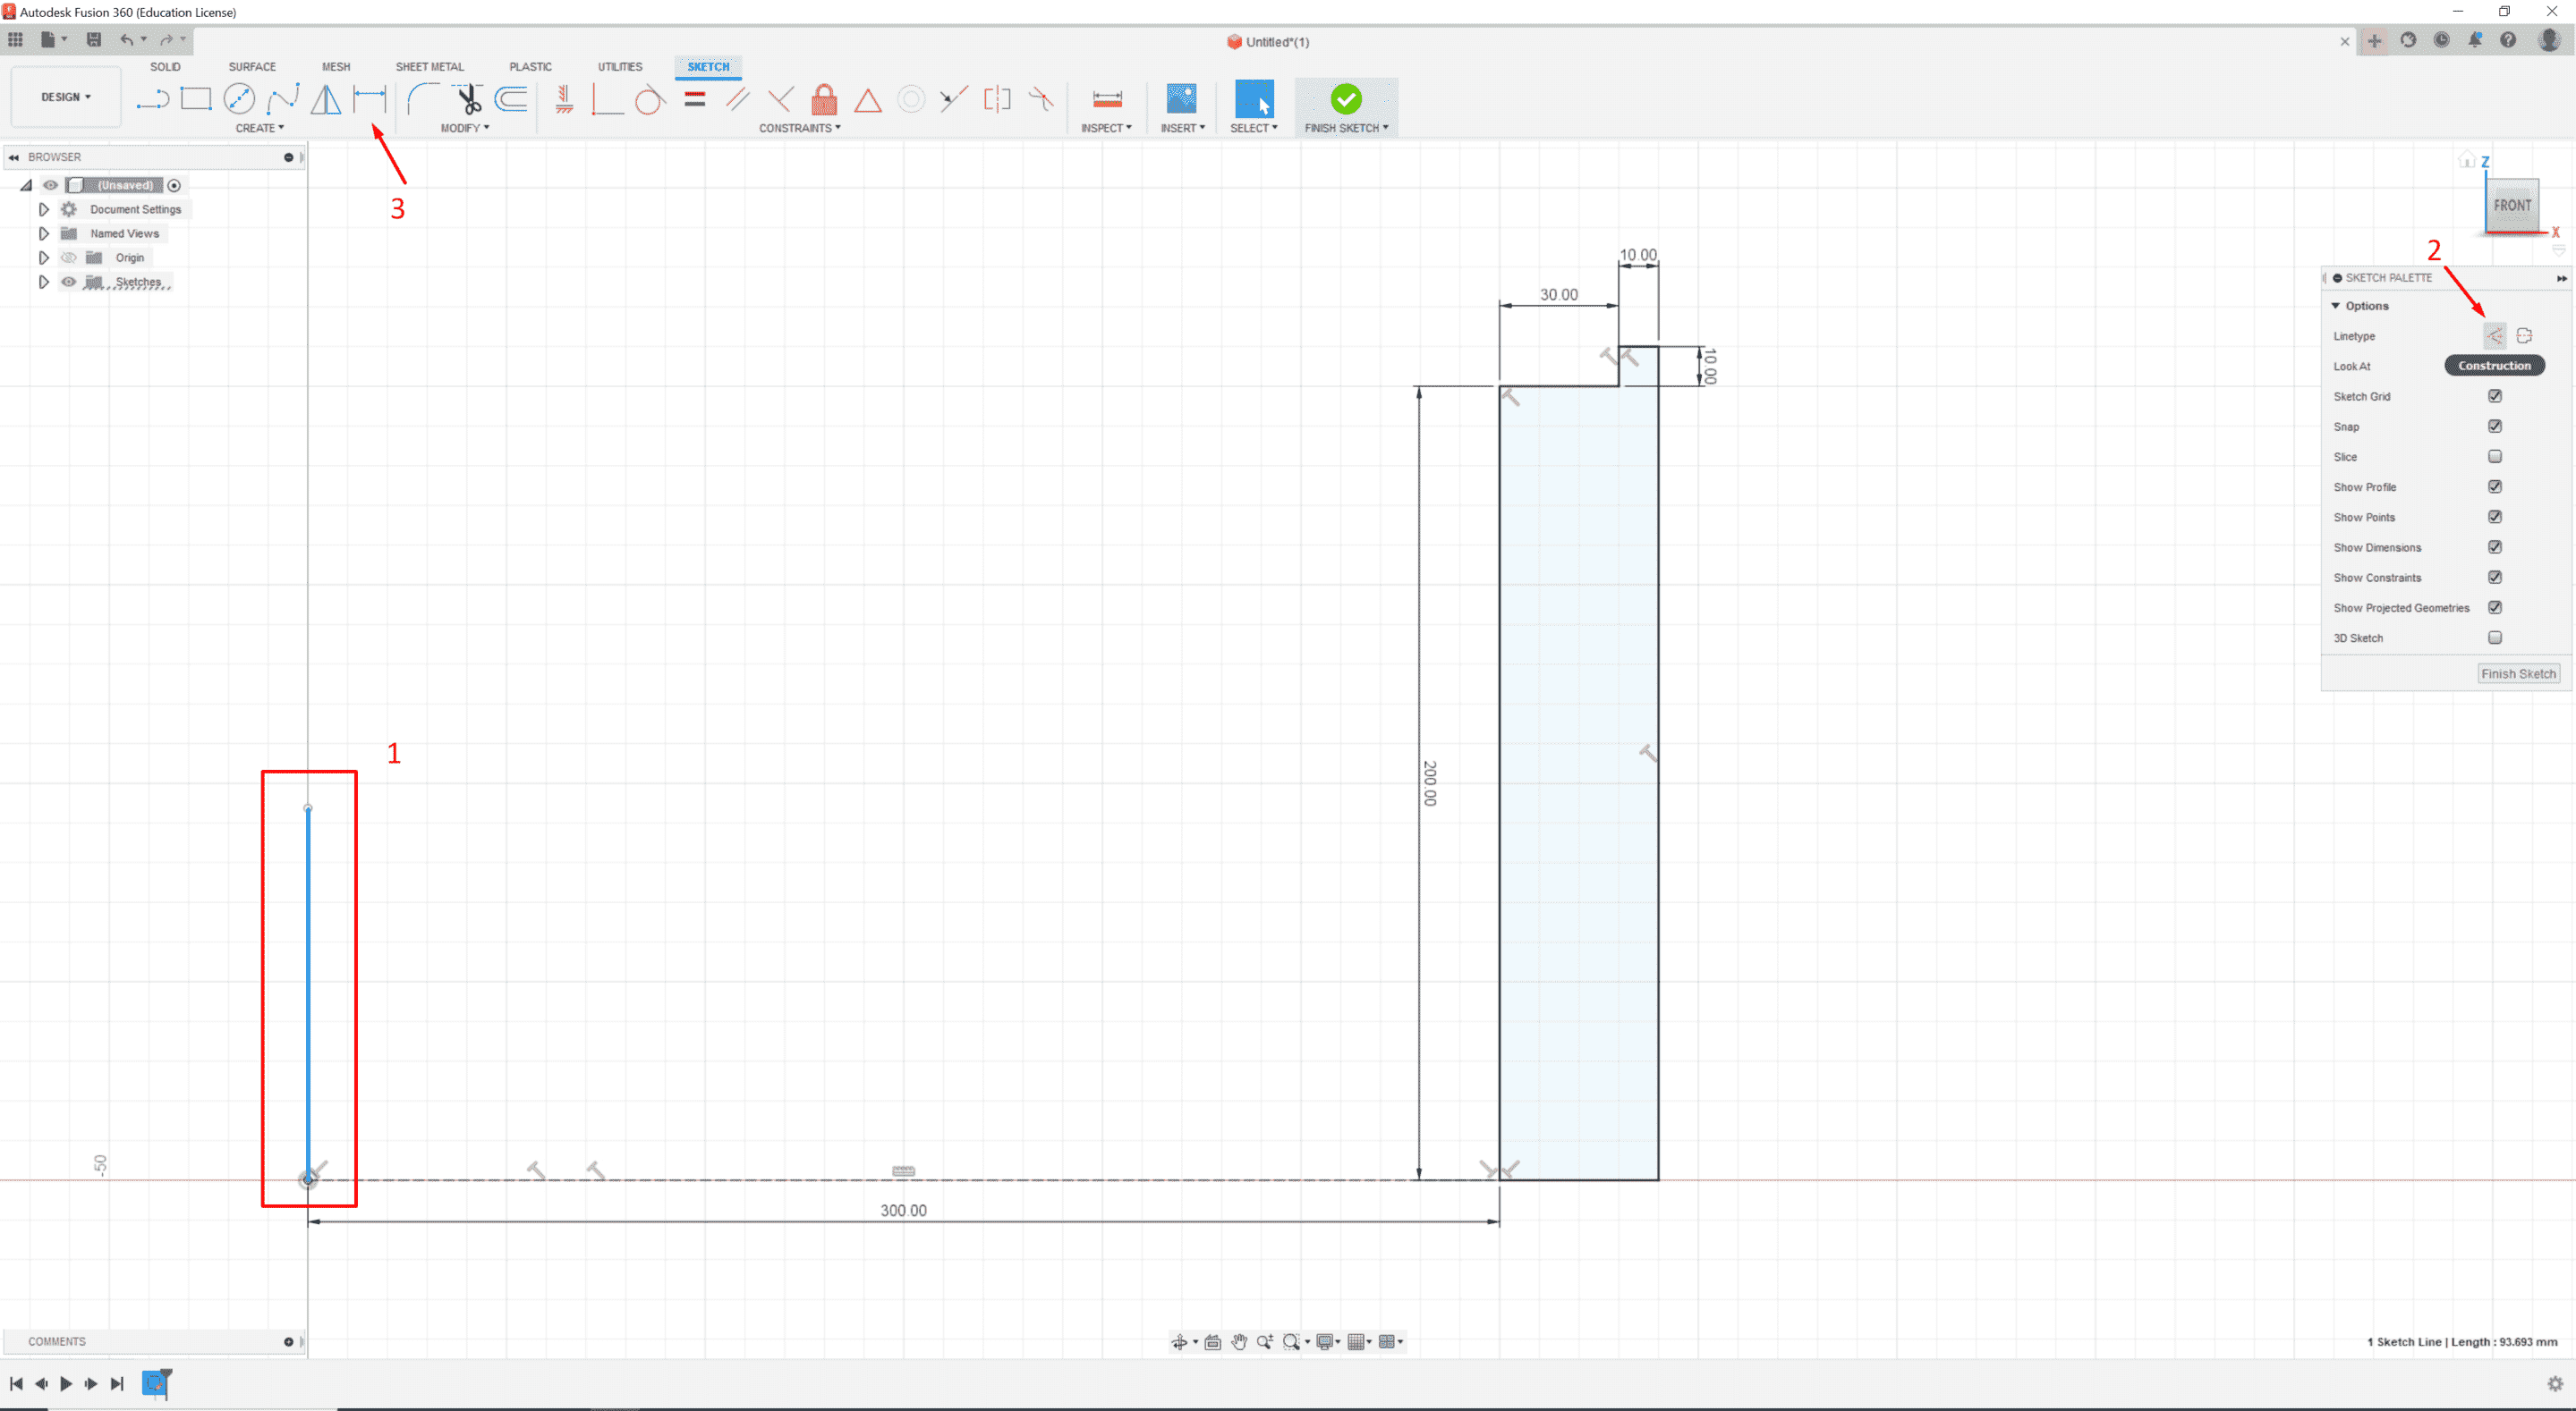Screen dimensions: 2576x1411
Task: Apply Curvature constraint
Action: [1041, 99]
